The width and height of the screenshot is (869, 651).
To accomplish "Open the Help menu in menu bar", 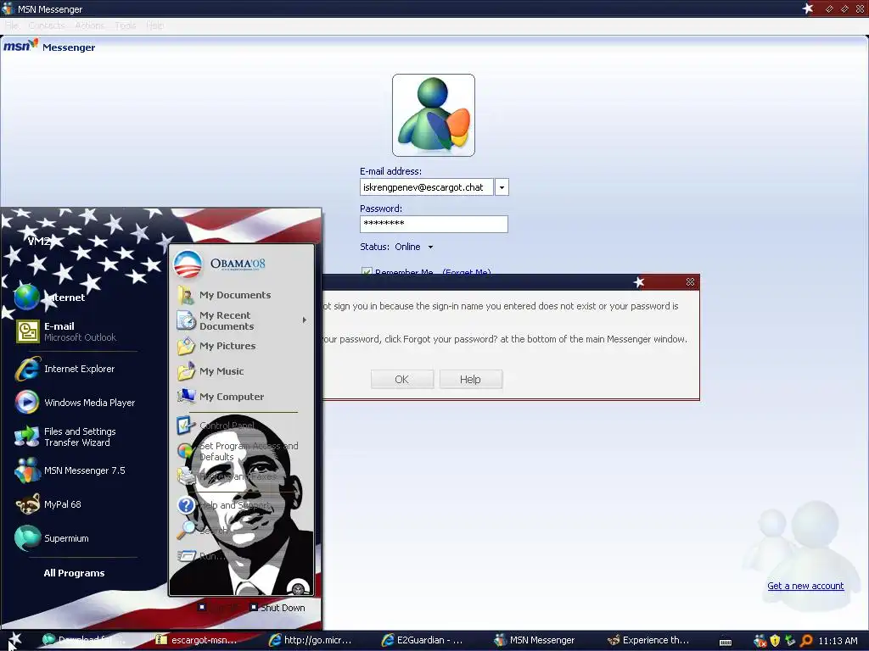I will [x=155, y=25].
